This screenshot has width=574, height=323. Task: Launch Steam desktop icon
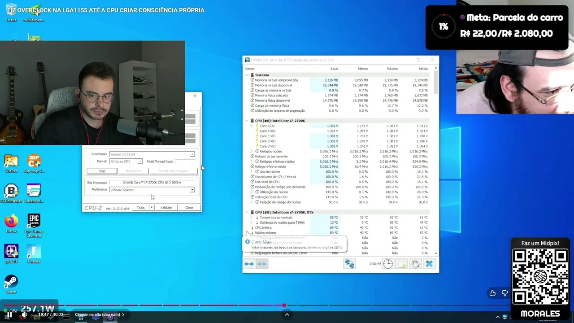coord(11,284)
